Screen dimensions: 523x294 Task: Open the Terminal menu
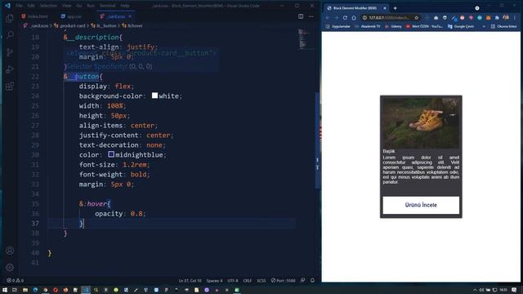click(107, 6)
